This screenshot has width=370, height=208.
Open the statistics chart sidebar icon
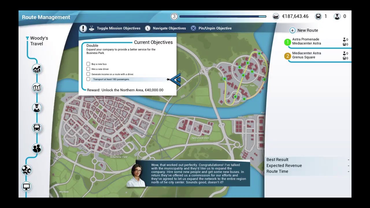click(37, 69)
